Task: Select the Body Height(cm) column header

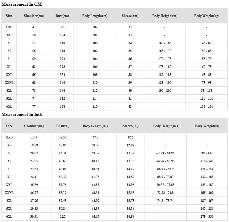Action: [x=165, y=16]
